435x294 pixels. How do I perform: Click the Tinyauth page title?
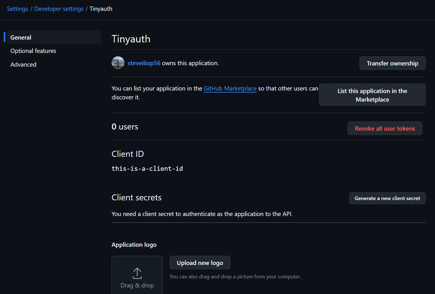[x=131, y=39]
